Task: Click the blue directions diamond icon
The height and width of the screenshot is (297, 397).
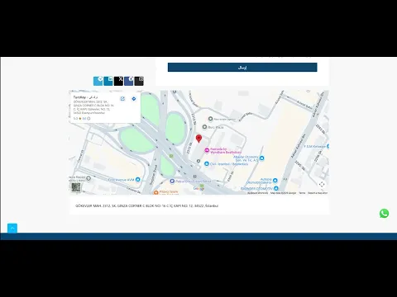Action: tap(134, 99)
